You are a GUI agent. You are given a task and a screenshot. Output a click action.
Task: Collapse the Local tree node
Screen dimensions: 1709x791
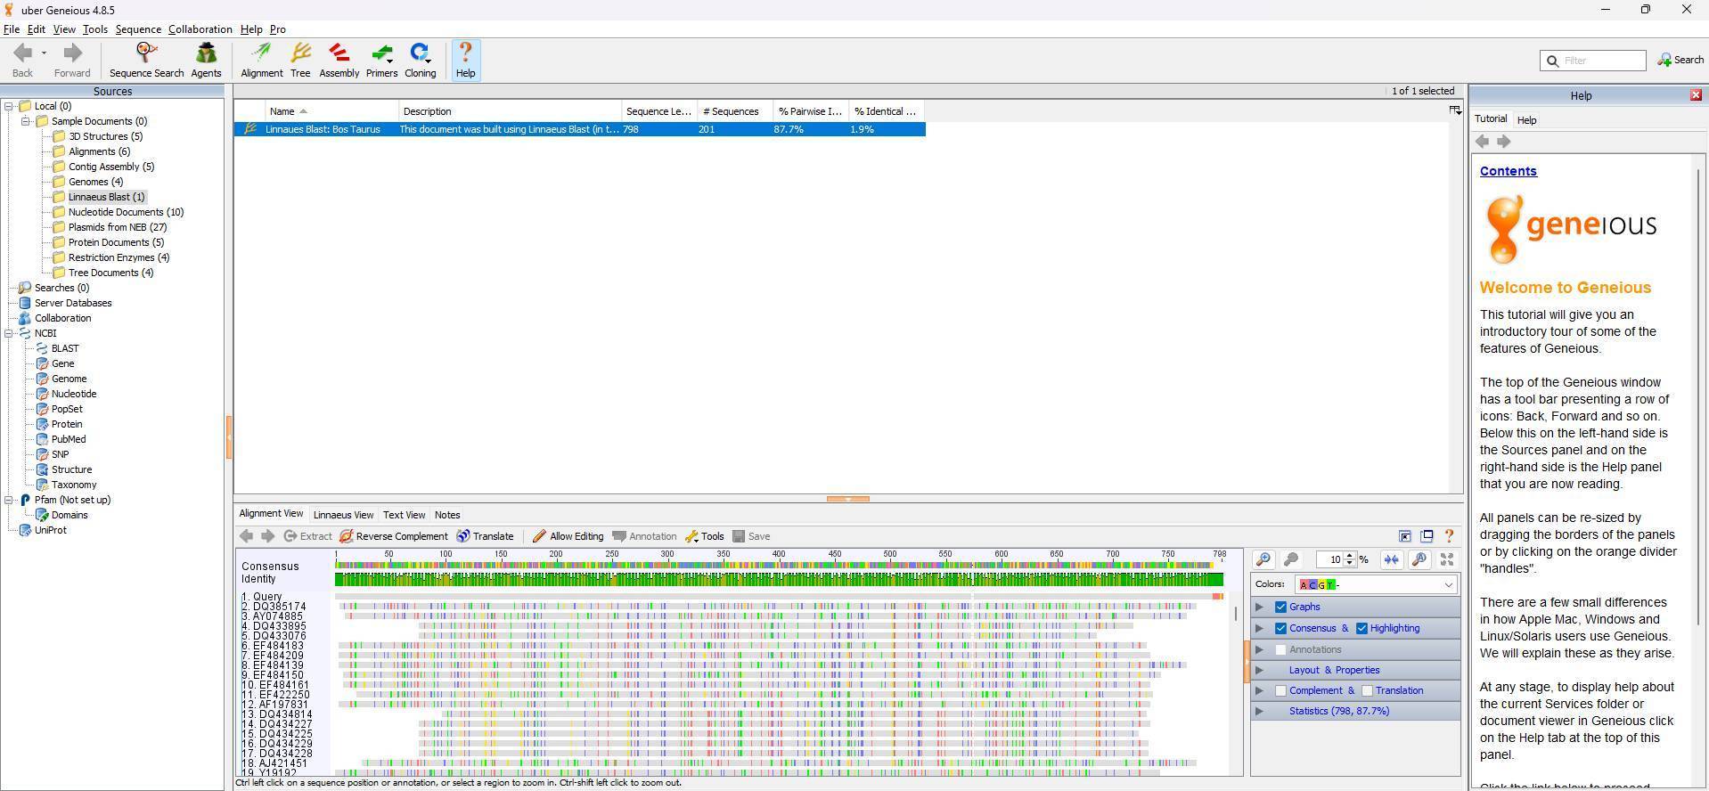pos(9,106)
